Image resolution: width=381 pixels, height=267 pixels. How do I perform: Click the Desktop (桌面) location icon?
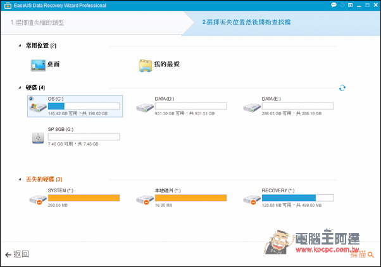38,65
